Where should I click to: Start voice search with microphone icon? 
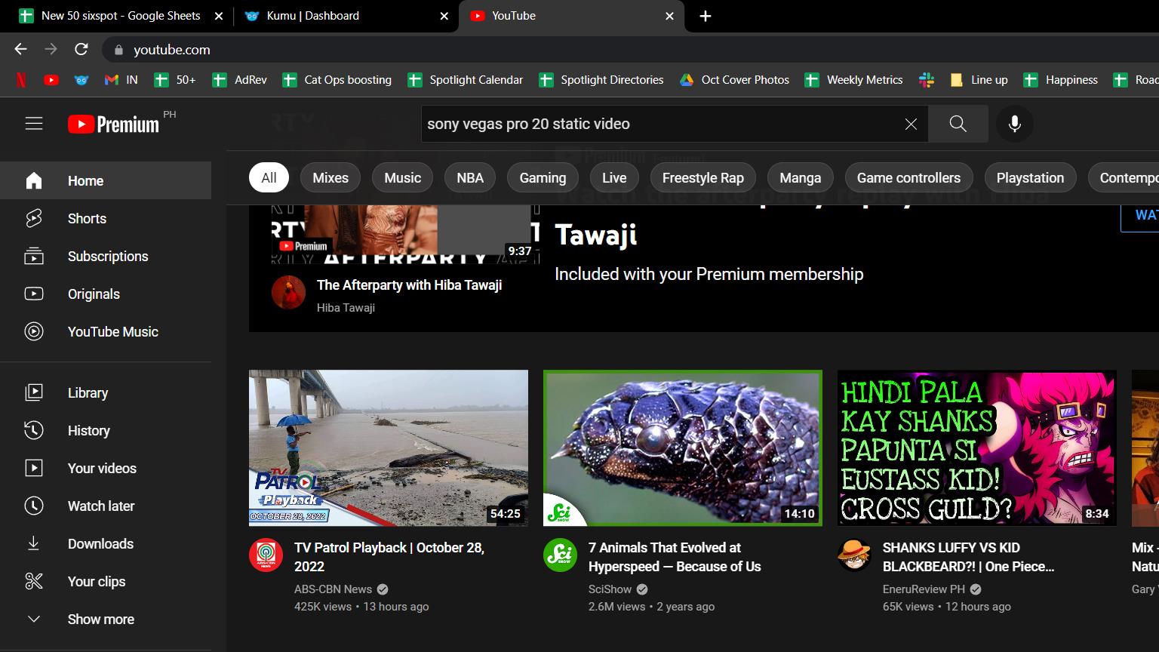point(1014,124)
